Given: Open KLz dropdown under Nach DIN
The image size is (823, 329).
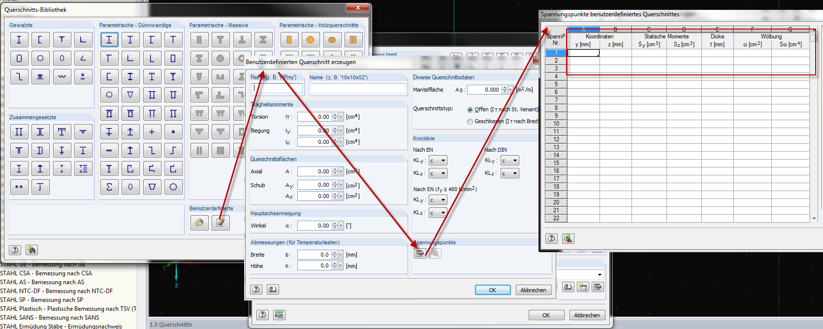Looking at the screenshot, I should click(x=509, y=173).
